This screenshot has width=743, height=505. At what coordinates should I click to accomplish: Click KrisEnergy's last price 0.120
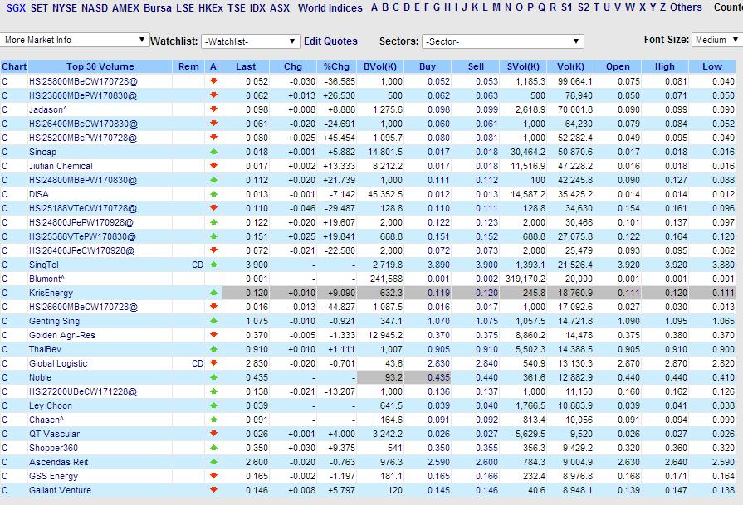257,293
